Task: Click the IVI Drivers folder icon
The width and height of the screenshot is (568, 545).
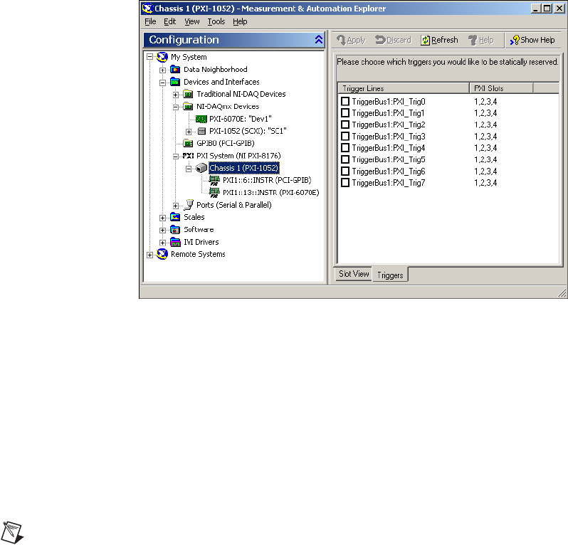Action: [175, 242]
